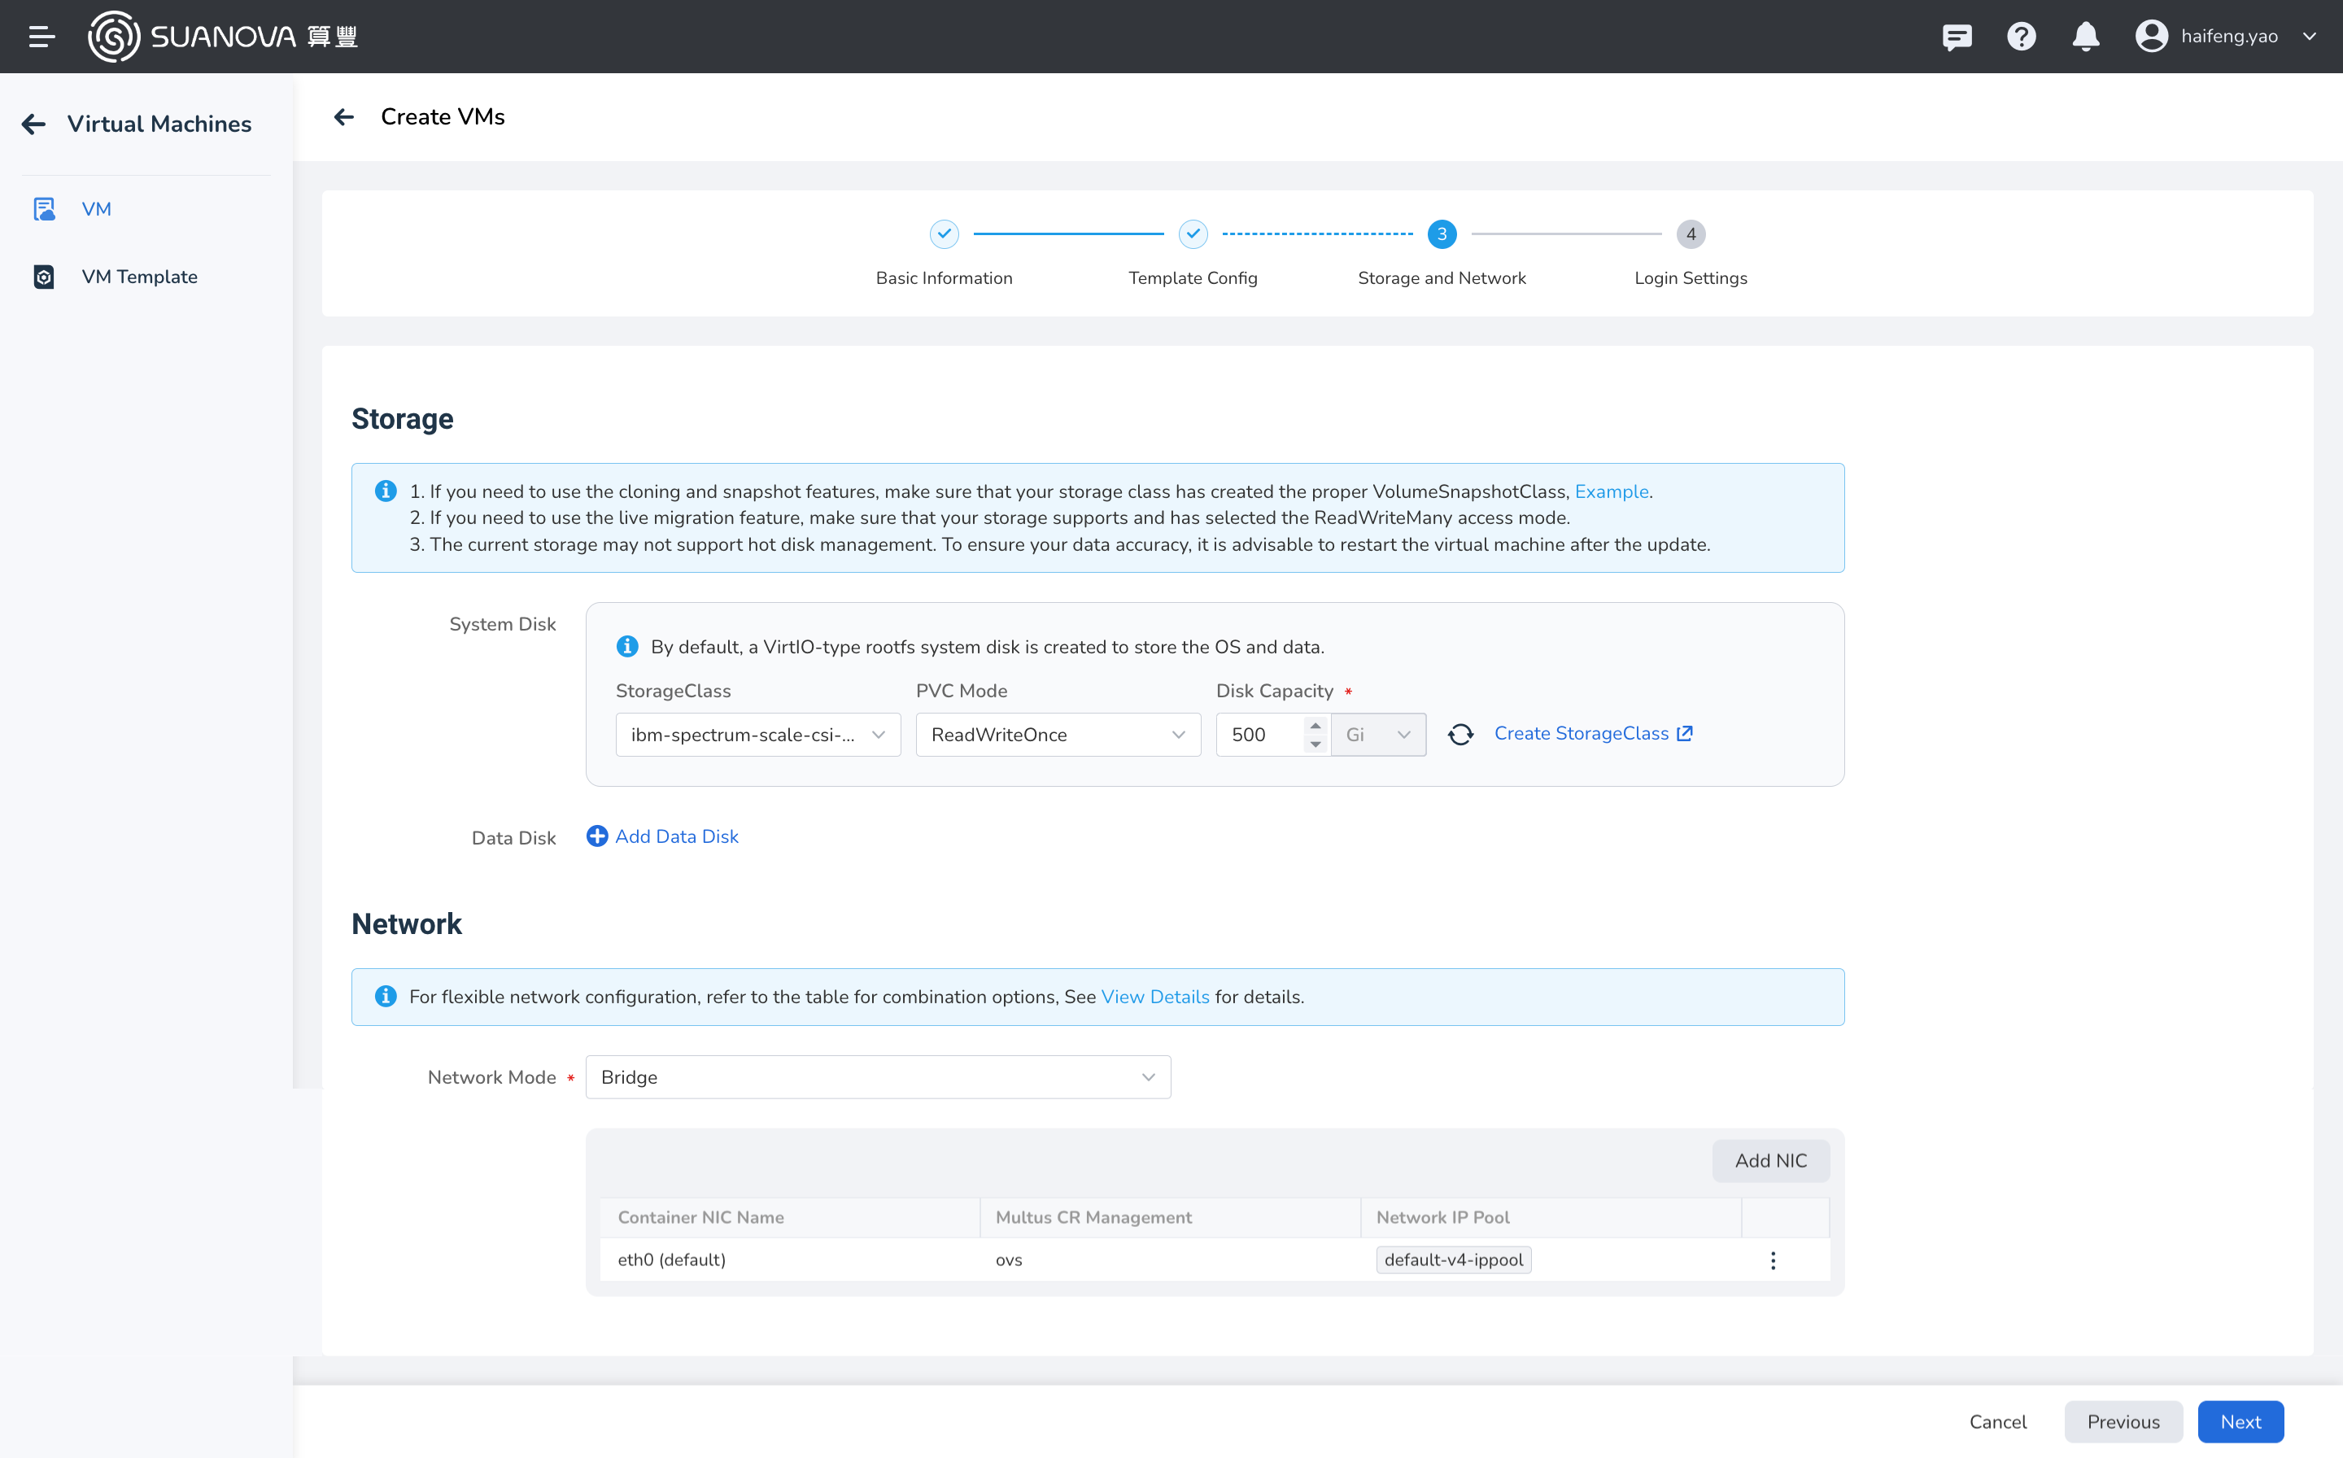Select step 3 Storage and Network
2343x1458 pixels.
[1442, 234]
